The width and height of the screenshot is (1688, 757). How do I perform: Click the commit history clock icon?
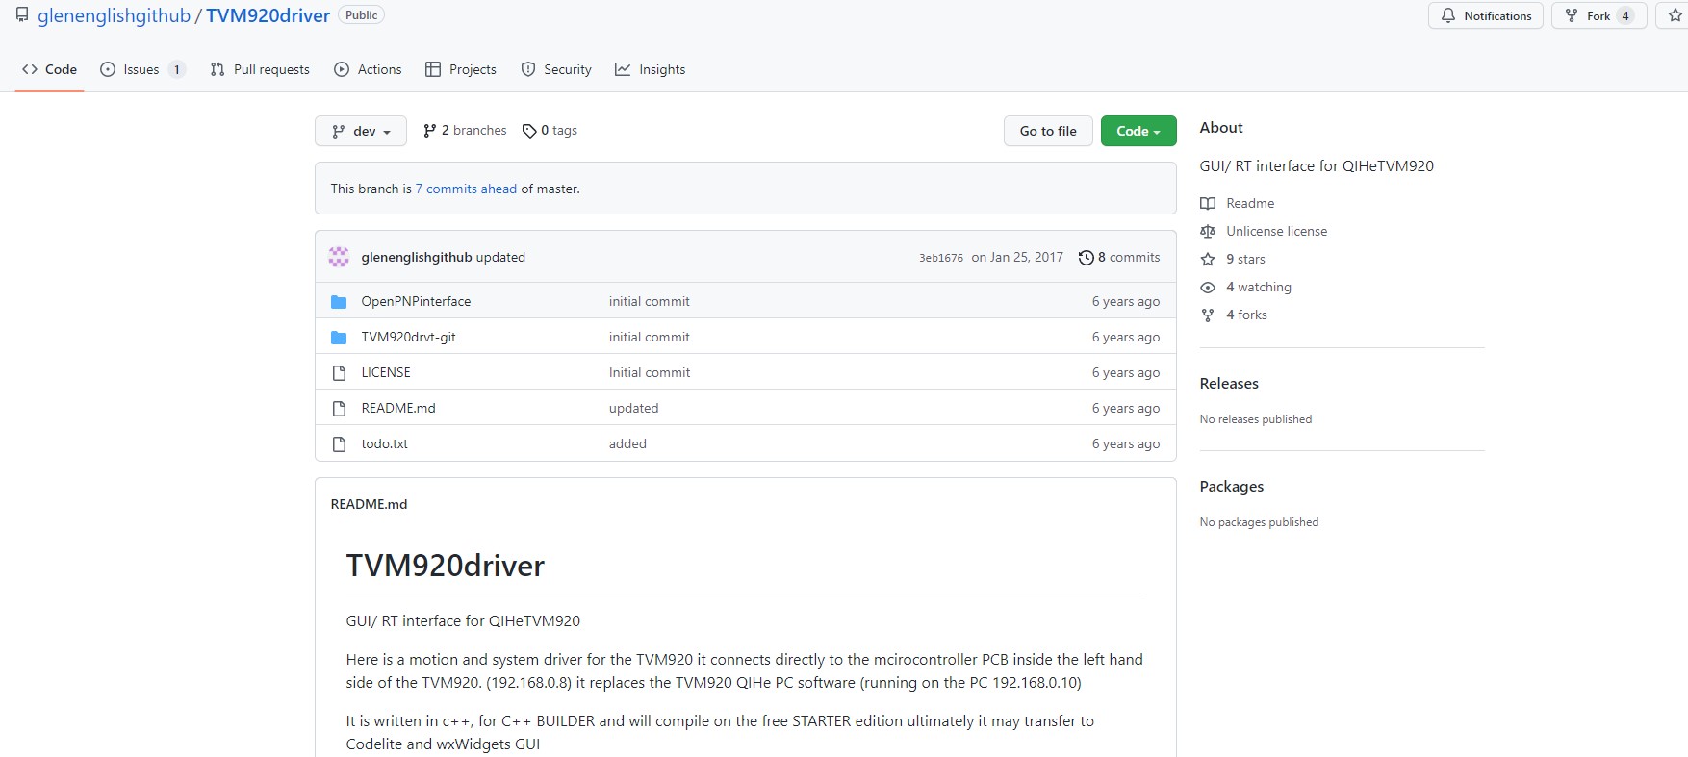coord(1086,258)
